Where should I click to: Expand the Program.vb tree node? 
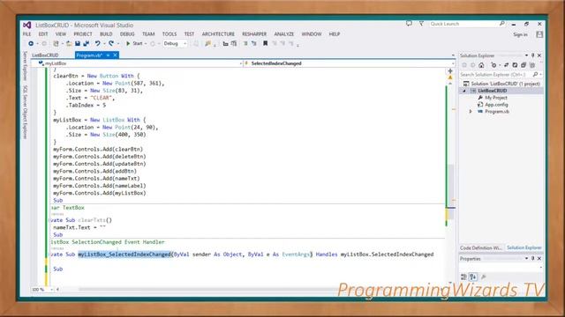pos(471,112)
